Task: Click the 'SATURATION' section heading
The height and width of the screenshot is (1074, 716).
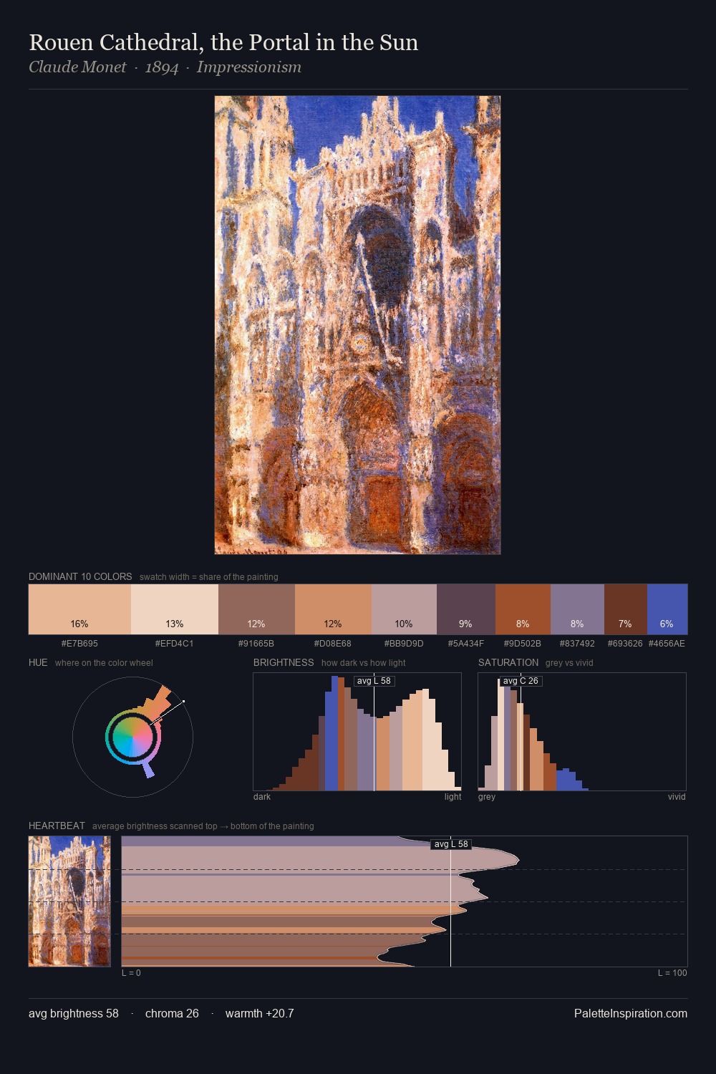Action: [x=508, y=662]
